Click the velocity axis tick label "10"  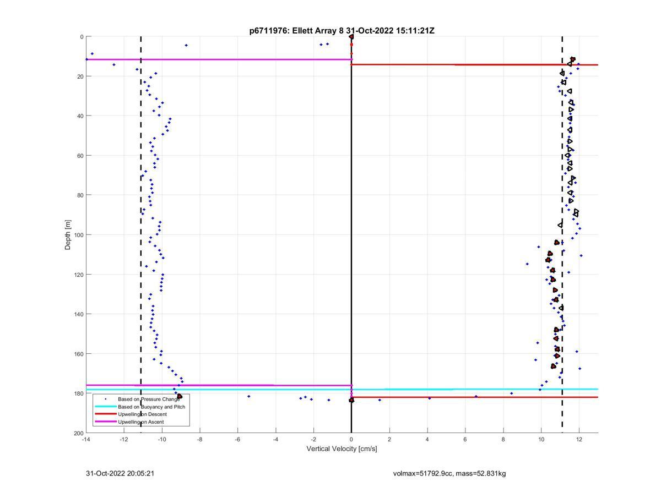coord(541,440)
